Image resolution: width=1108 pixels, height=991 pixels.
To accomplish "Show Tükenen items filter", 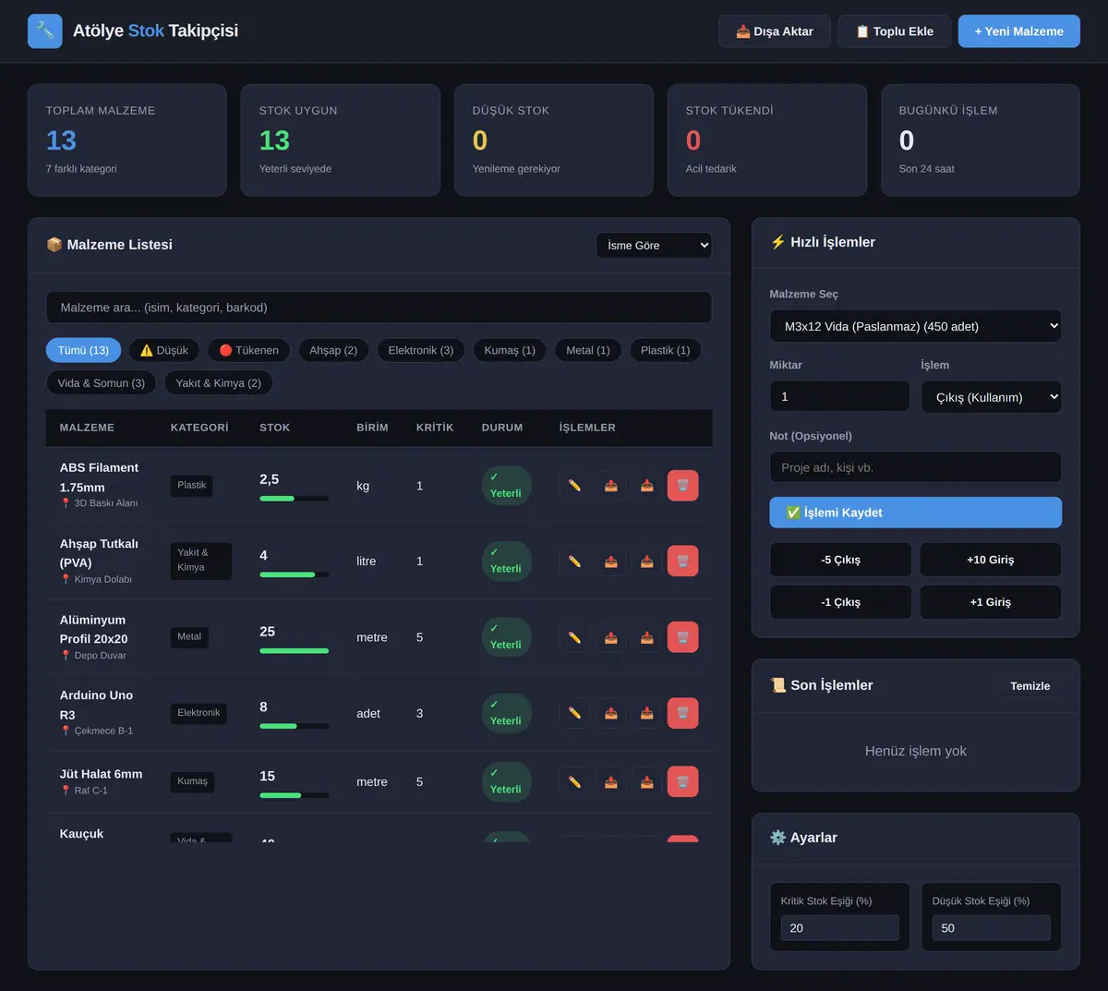I will [x=248, y=350].
